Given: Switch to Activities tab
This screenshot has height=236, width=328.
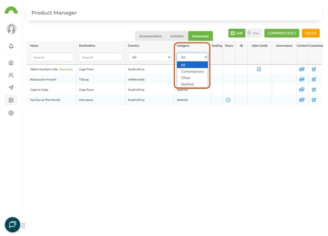Looking at the screenshot, I should coord(177,36).
